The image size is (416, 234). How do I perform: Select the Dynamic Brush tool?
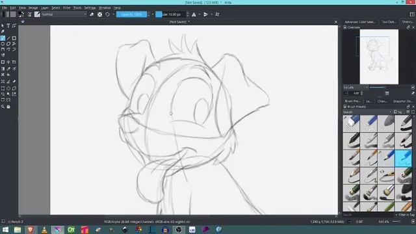14,49
